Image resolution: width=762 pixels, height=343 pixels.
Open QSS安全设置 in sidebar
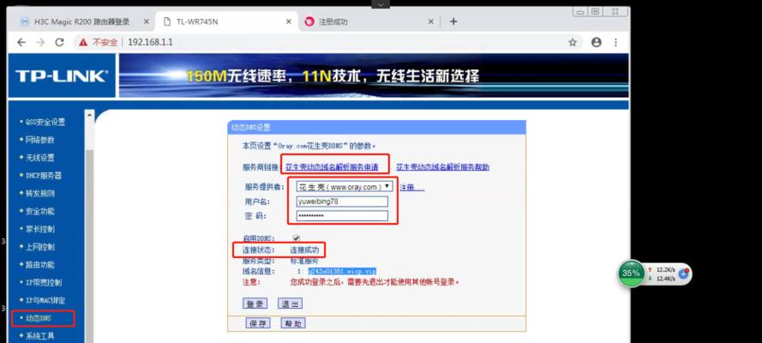coord(45,122)
